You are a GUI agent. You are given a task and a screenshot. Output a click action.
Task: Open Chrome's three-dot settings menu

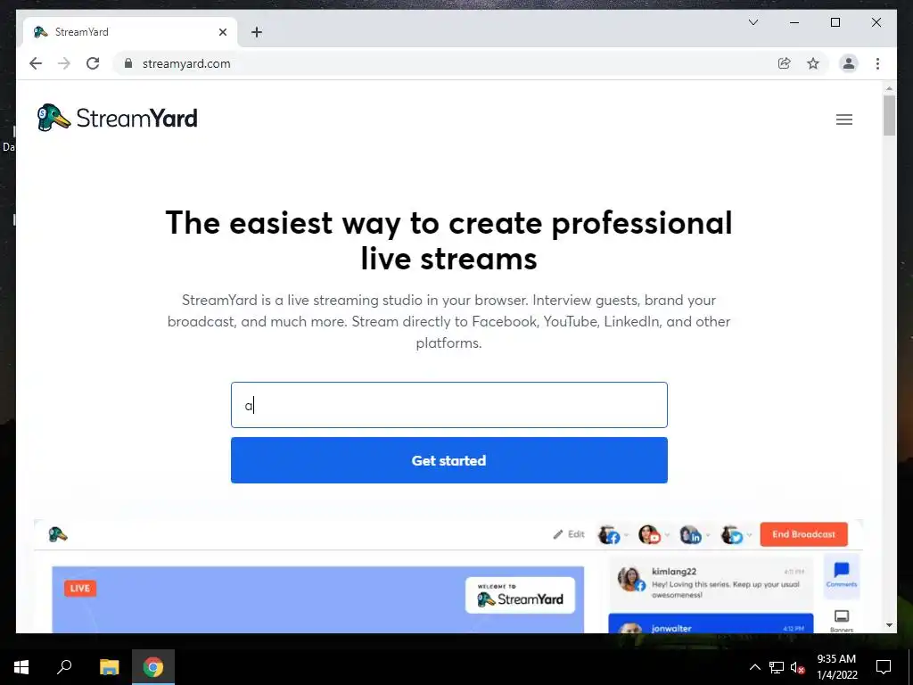(877, 63)
